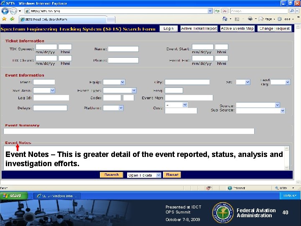Image resolution: width=301 pixels, height=226 pixels.
Task: Click the Event Start date field
Action: point(203,47)
